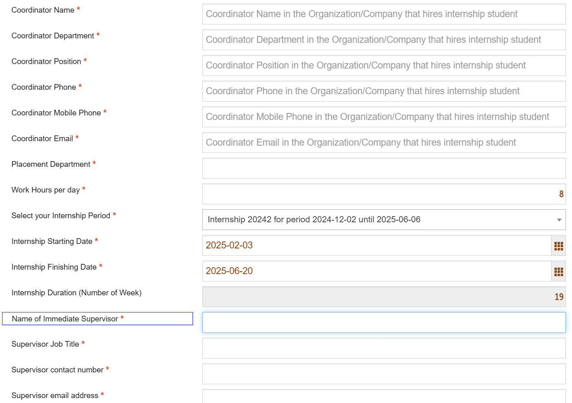The width and height of the screenshot is (572, 403).
Task: Focus the Name of Immediate Supervisor input
Action: point(384,323)
